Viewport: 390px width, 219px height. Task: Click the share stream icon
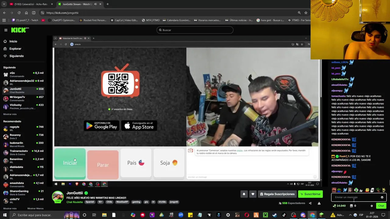tap(310, 203)
